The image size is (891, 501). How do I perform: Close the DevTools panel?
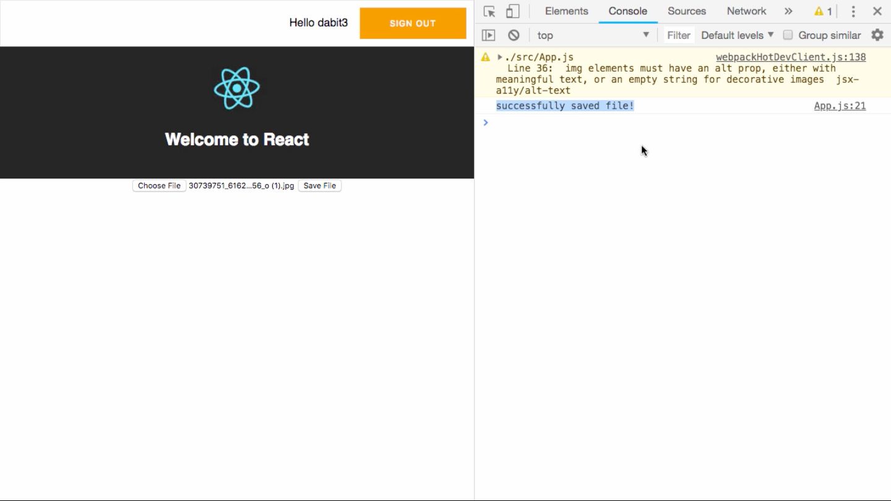tap(877, 11)
